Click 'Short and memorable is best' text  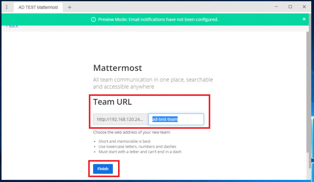(x=124, y=141)
